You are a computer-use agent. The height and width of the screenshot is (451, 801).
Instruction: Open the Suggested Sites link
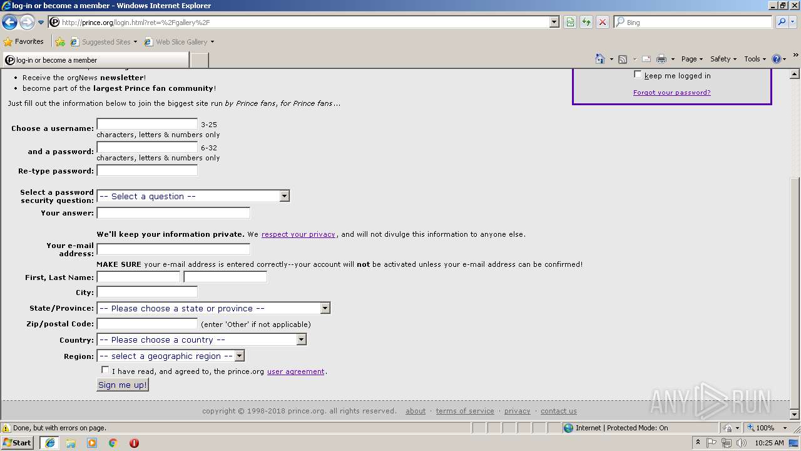pos(103,42)
